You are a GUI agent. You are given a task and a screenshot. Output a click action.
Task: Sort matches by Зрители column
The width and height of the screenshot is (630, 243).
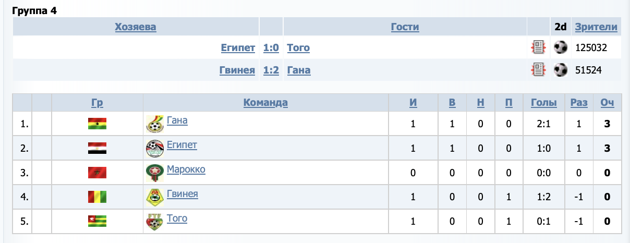[596, 27]
